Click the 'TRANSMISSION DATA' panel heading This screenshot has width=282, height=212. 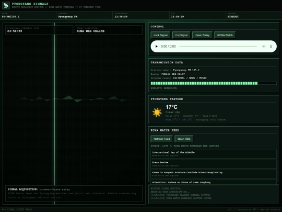(167, 63)
